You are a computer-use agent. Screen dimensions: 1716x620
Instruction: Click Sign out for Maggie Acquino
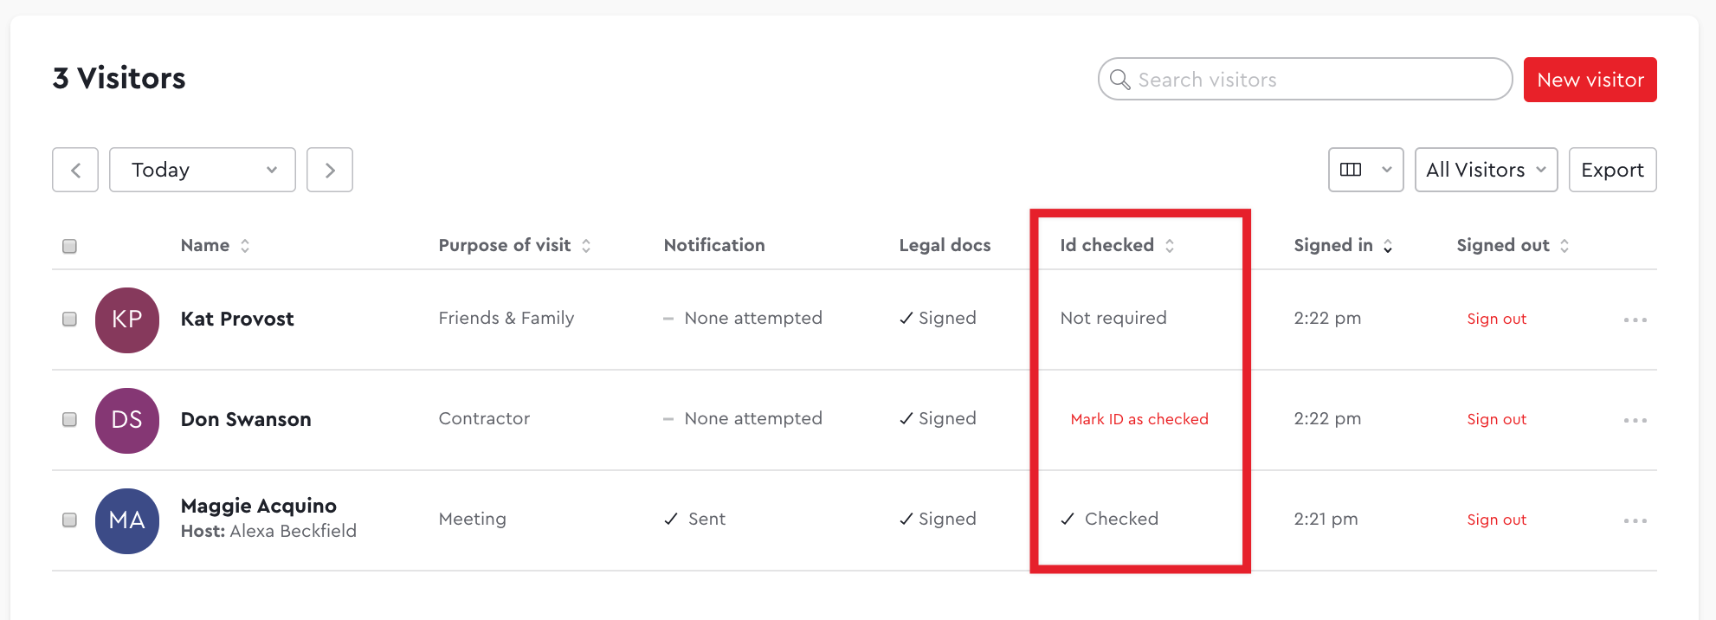pos(1496,520)
